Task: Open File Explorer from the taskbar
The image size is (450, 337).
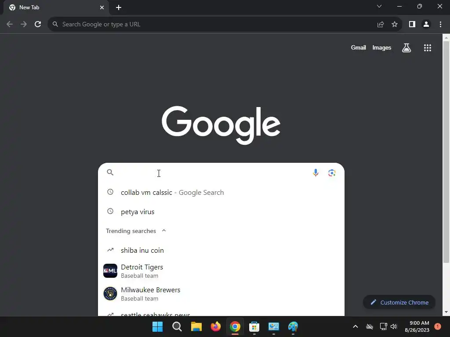Action: pyautogui.click(x=196, y=326)
